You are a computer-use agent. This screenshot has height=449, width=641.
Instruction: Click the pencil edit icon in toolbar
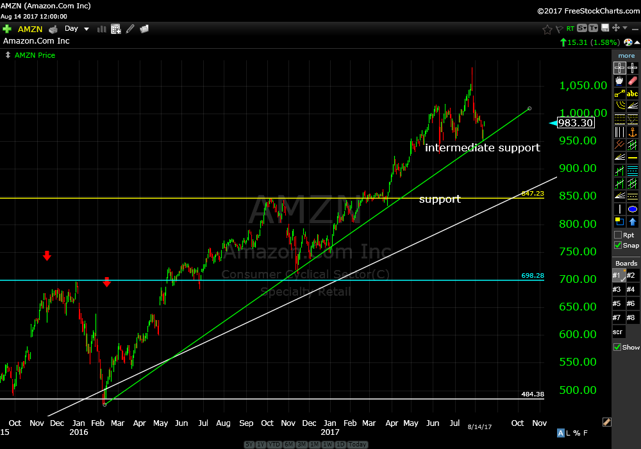130,29
